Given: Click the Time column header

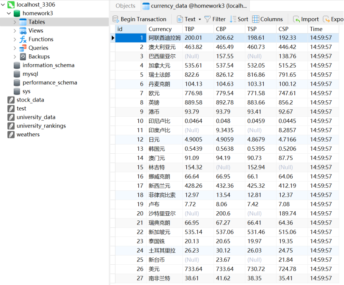Looking at the screenshot, I should point(323,29).
